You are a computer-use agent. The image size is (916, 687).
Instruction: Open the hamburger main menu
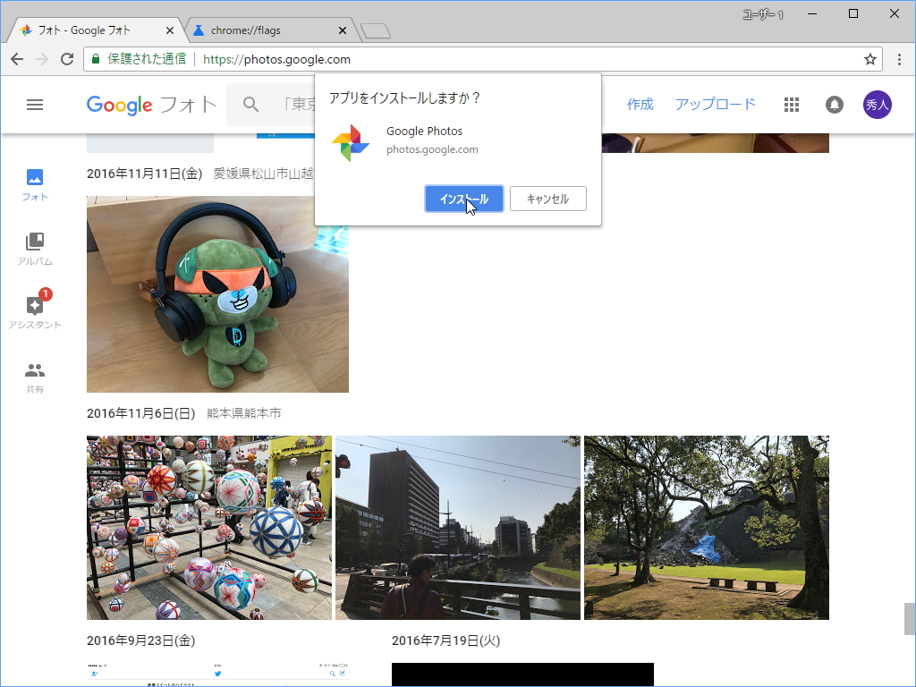pyautogui.click(x=35, y=105)
